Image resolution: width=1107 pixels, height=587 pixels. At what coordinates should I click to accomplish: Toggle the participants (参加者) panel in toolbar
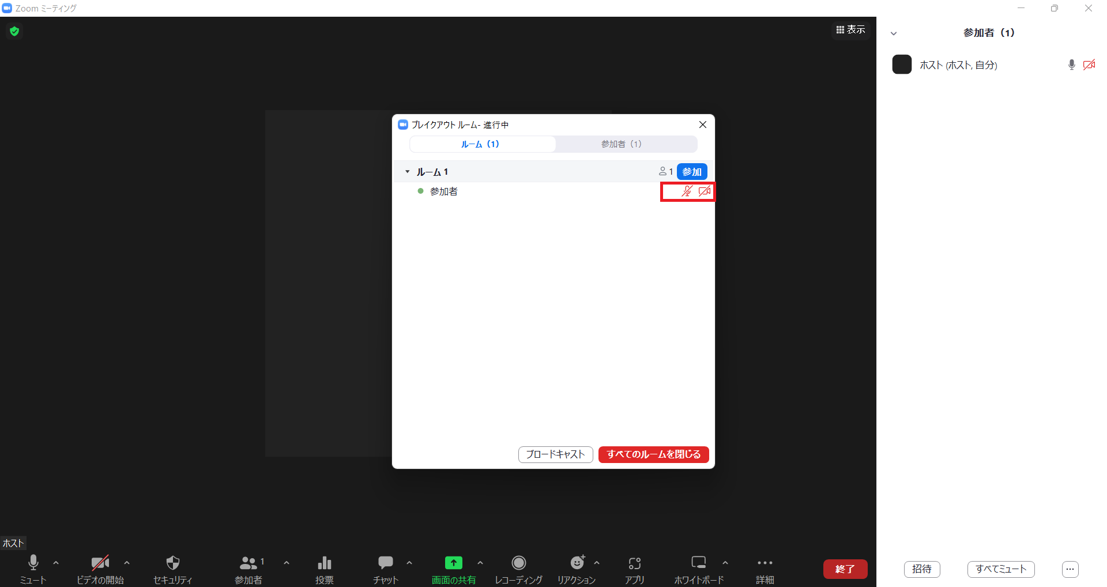(x=248, y=563)
